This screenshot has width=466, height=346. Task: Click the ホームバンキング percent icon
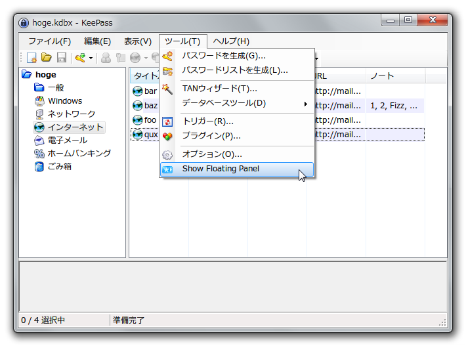39,154
